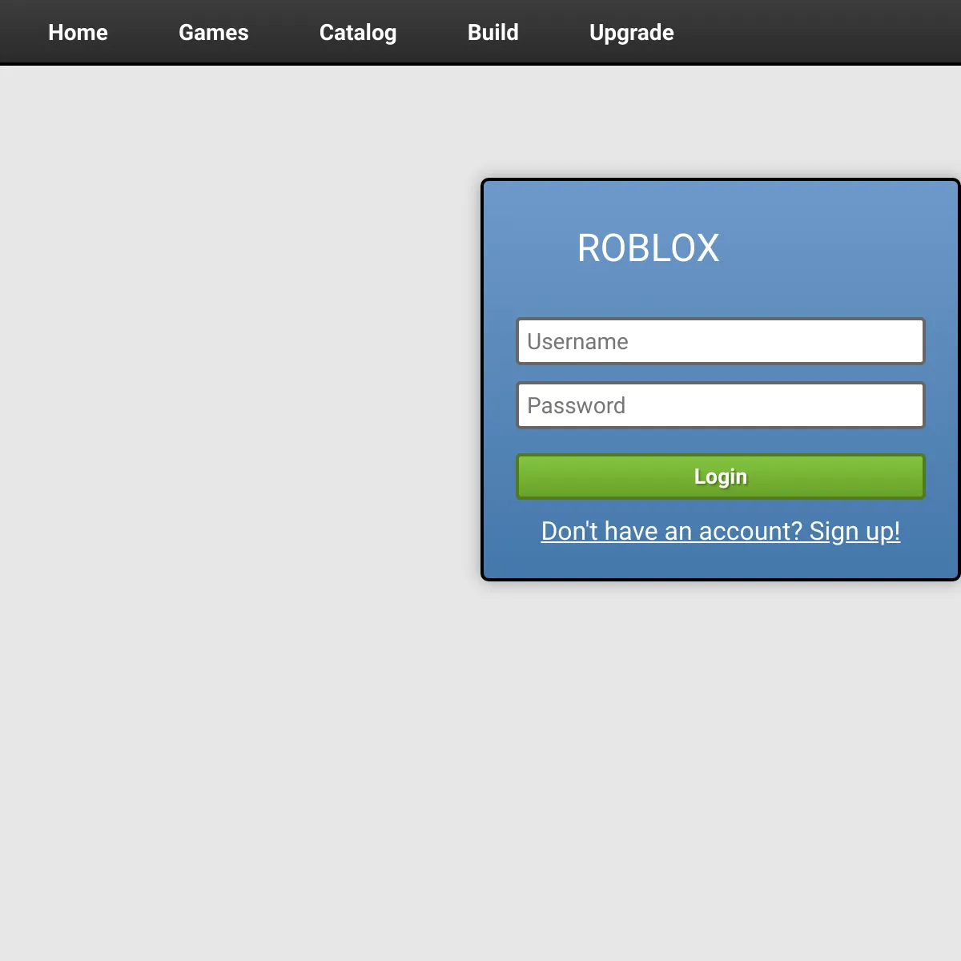Open the Home navigation item
Image resolution: width=961 pixels, height=961 pixels.
tap(78, 32)
